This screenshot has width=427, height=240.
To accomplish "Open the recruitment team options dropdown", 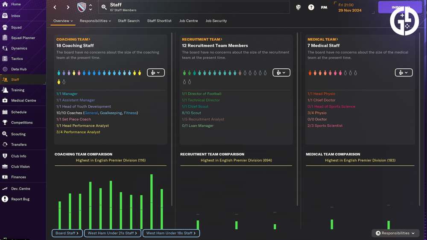I will [x=281, y=73].
